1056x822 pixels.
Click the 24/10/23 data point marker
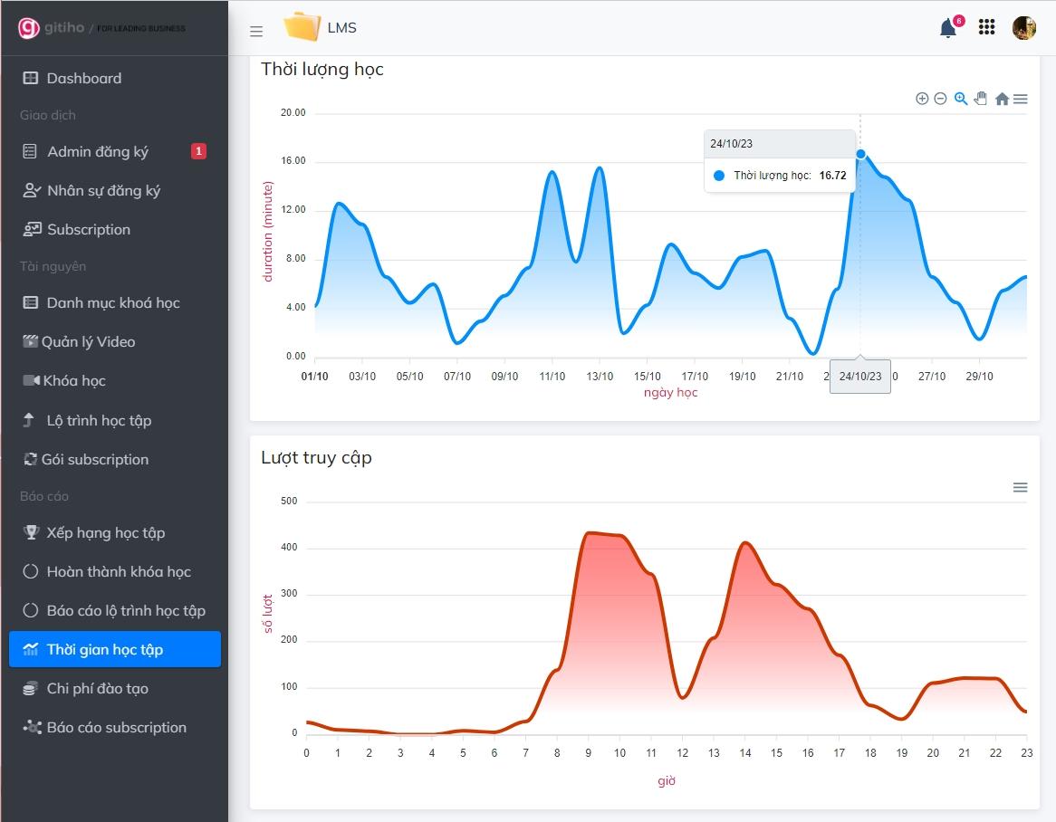tap(860, 154)
